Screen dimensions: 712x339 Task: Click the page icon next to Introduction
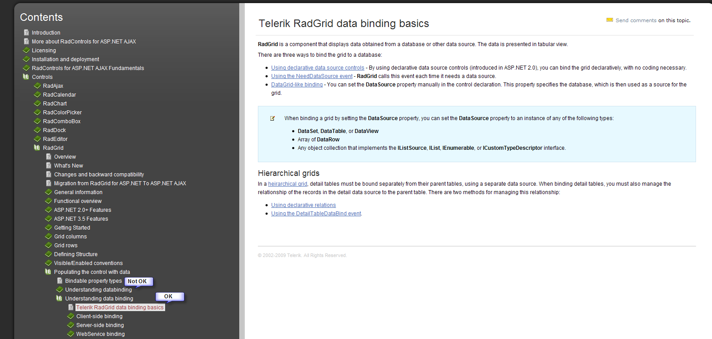(x=26, y=32)
